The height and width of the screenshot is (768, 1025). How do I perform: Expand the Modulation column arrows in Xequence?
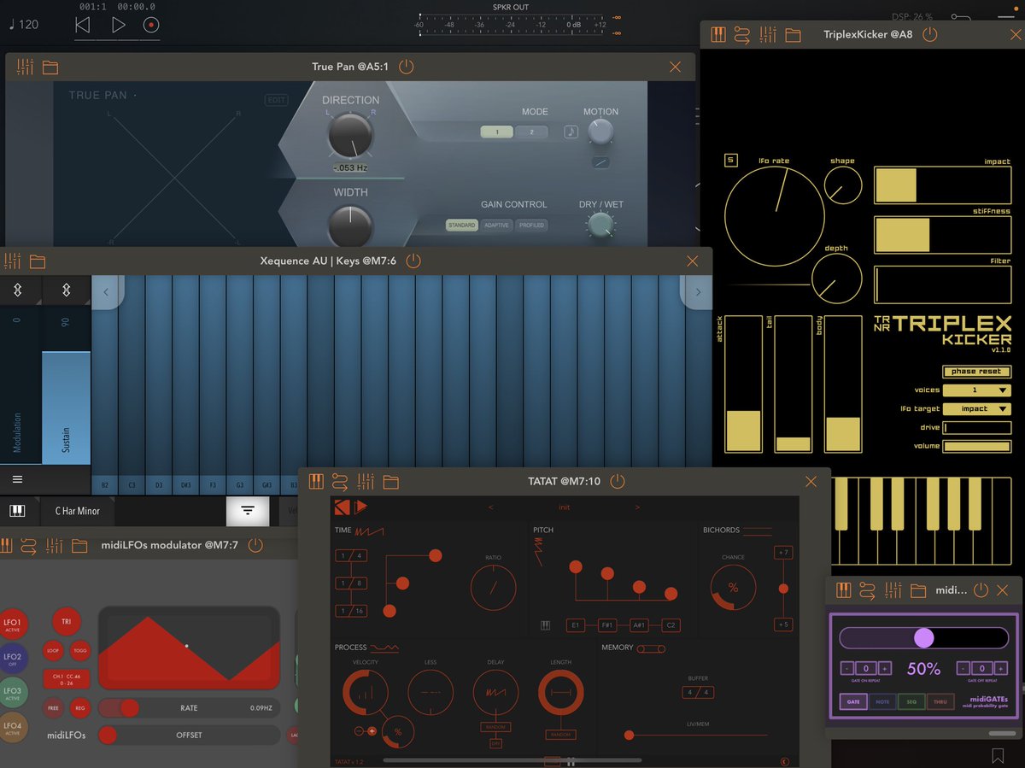(x=18, y=290)
